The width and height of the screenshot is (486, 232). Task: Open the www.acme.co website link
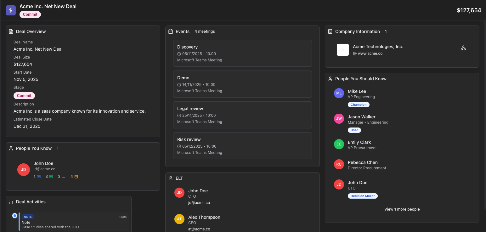coord(370,54)
